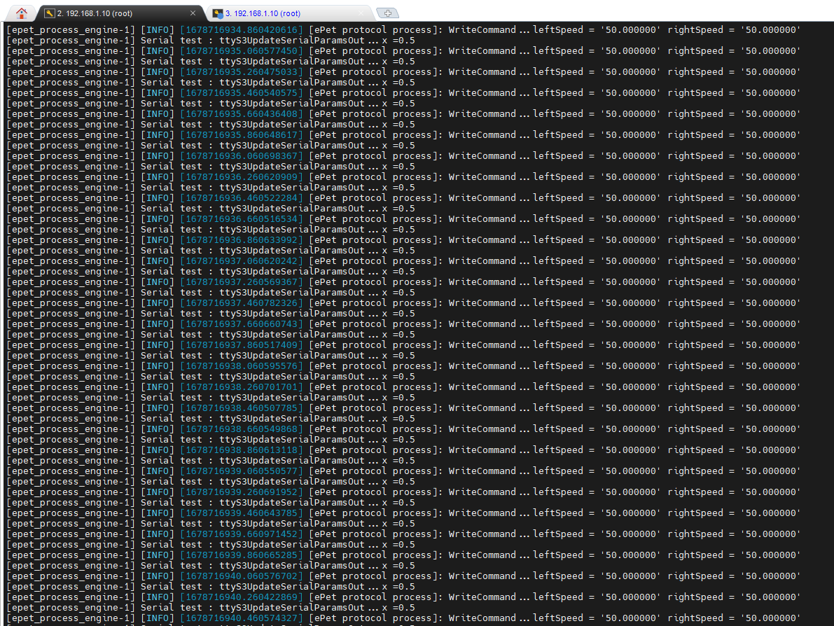The image size is (834, 626).
Task: Click the key icon on tab 2
Action: tap(50, 13)
